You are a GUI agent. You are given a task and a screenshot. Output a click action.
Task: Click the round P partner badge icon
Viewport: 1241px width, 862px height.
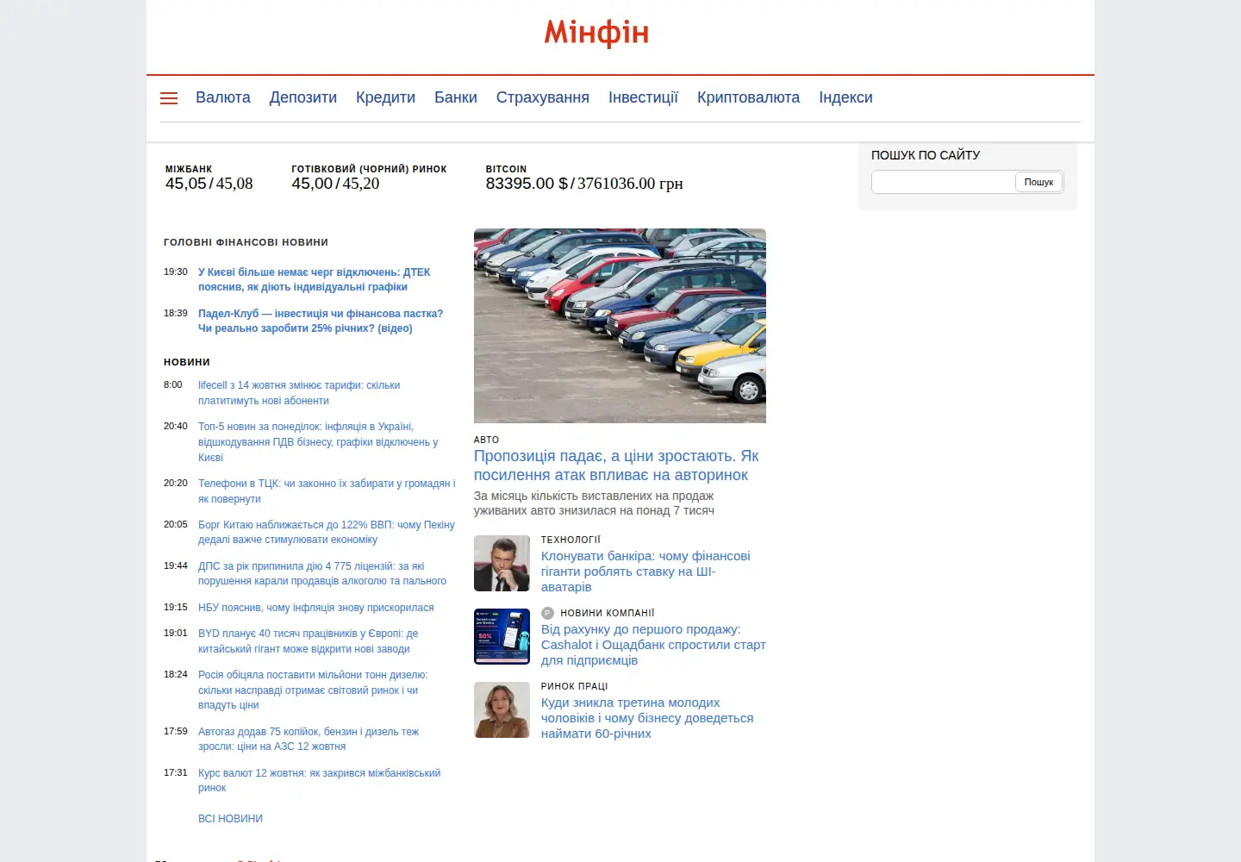(x=547, y=613)
